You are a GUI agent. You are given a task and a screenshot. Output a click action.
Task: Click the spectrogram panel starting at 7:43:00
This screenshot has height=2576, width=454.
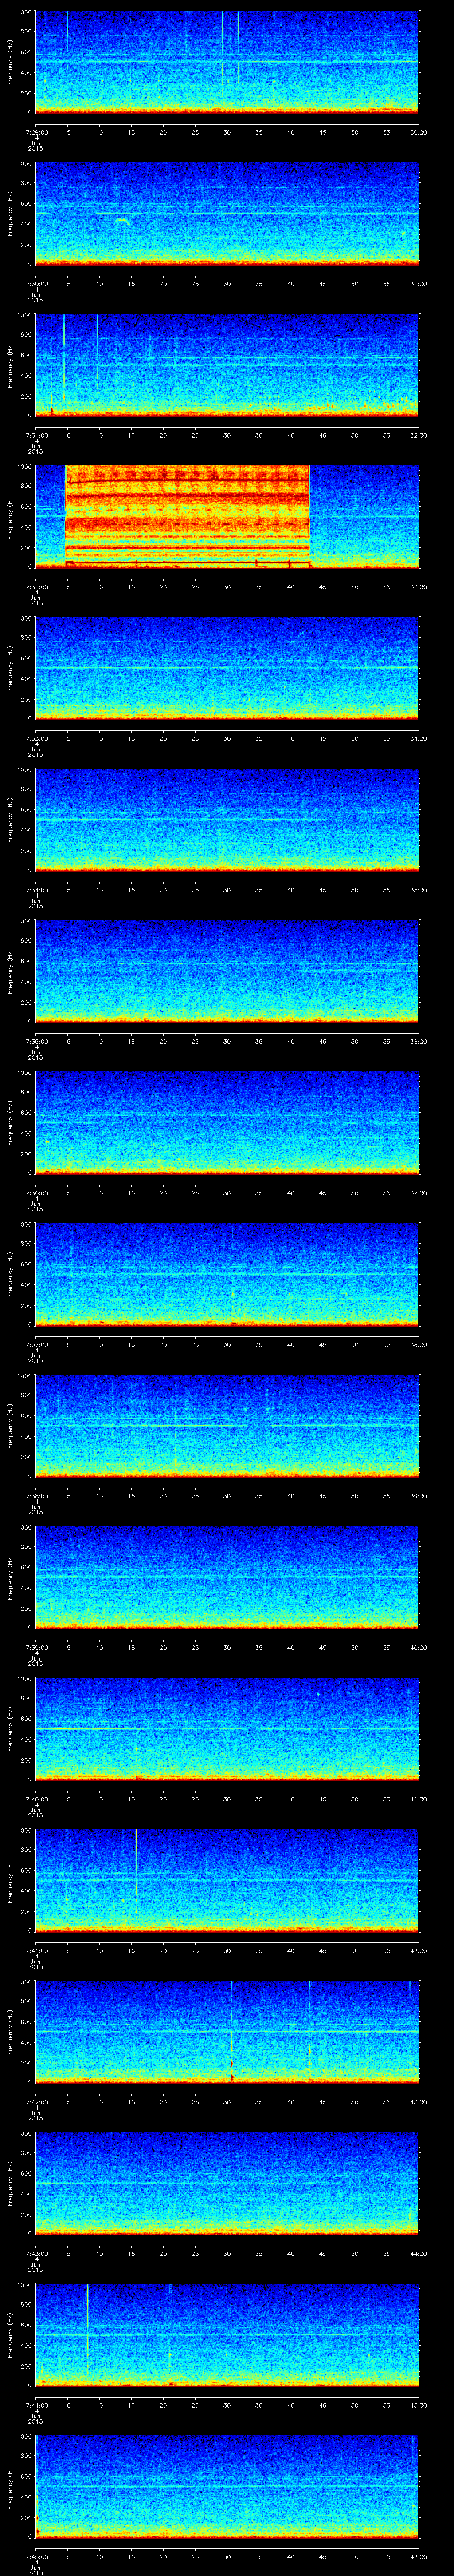coord(227,2183)
